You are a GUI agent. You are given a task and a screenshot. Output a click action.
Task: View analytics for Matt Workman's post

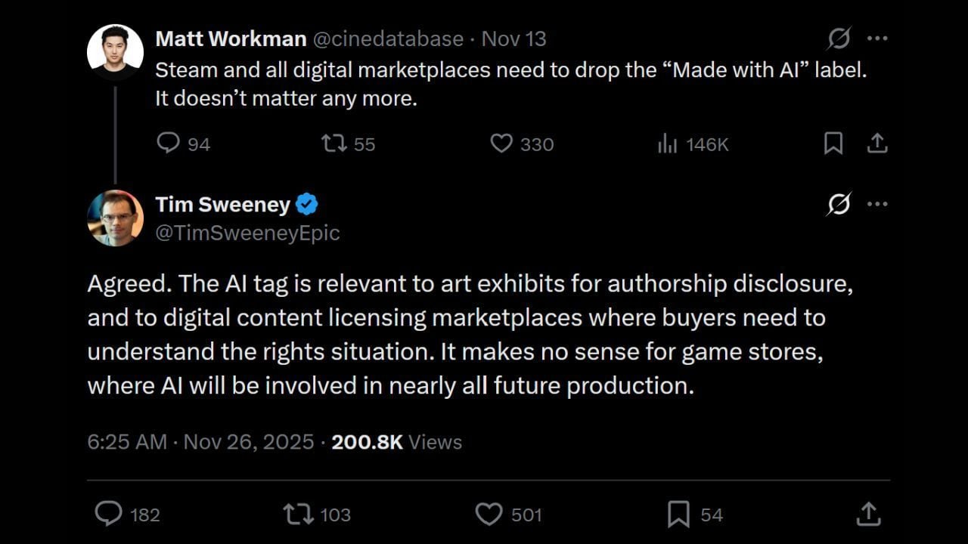(x=667, y=144)
